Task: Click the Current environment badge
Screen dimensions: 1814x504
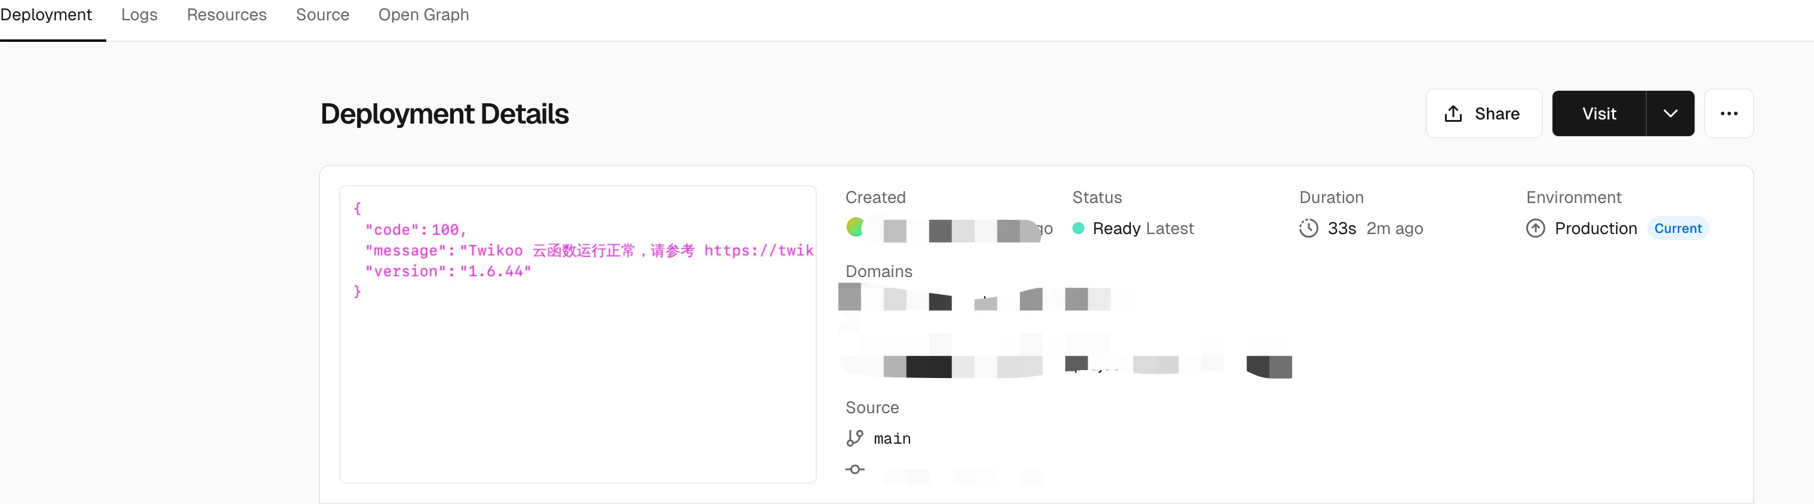Action: 1677,229
